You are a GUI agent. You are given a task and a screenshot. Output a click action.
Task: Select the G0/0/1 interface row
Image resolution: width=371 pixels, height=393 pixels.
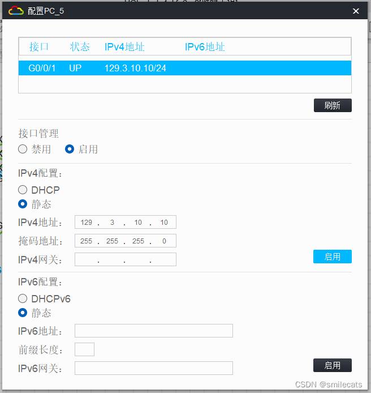point(185,68)
